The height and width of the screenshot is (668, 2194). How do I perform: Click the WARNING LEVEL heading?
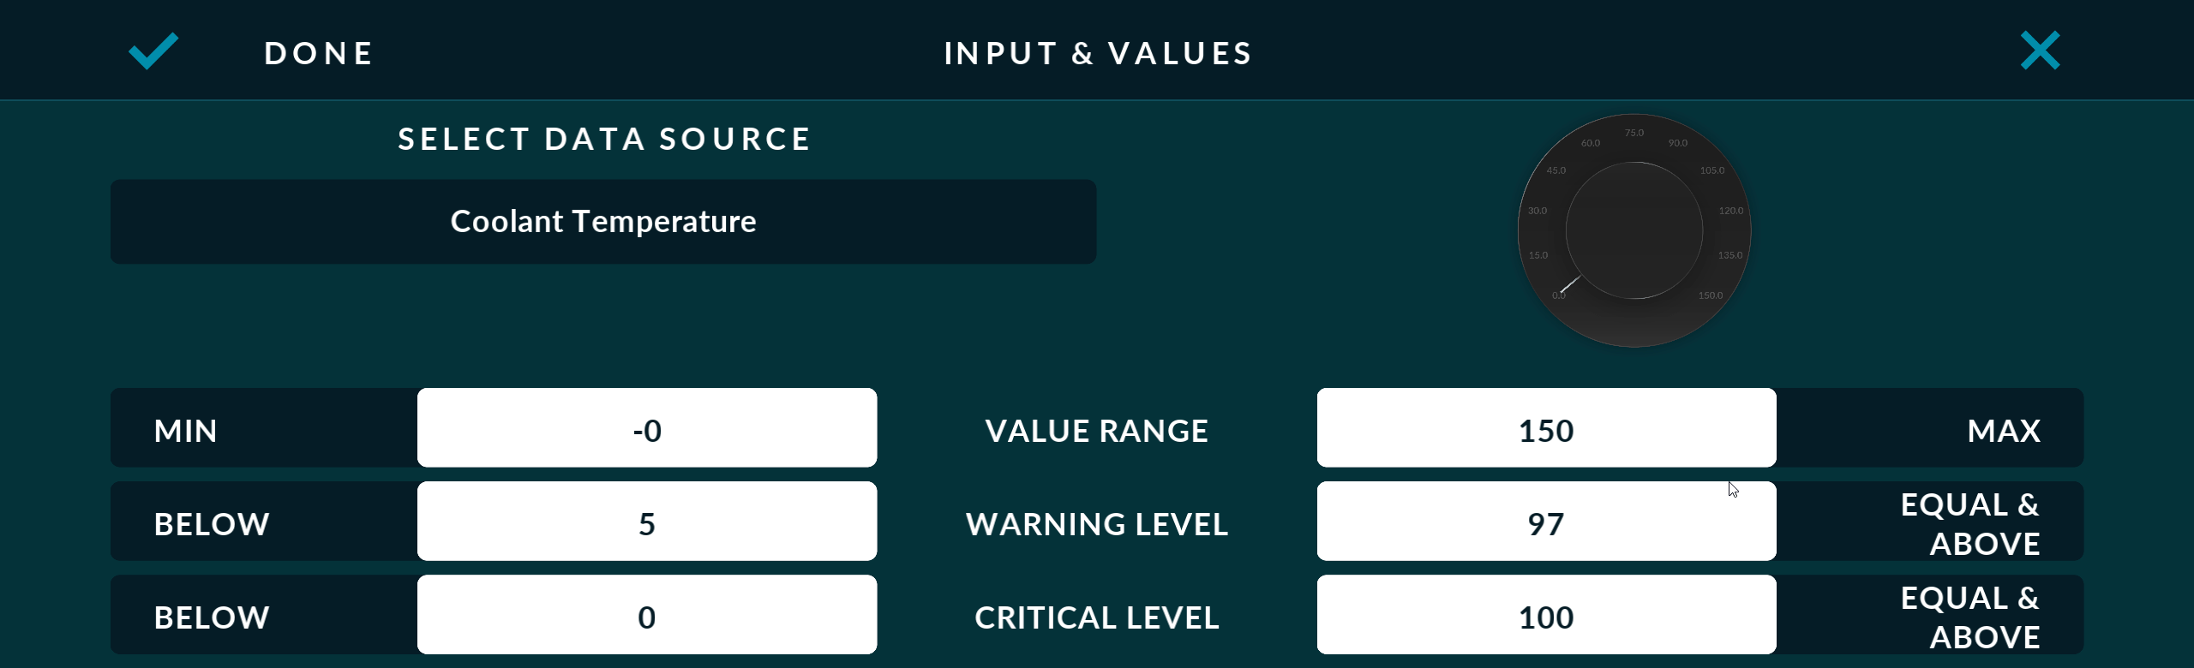1097,524
